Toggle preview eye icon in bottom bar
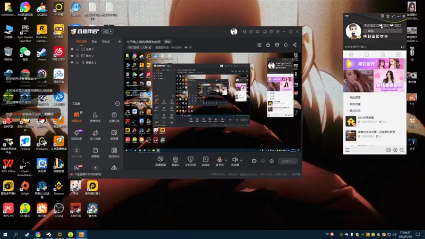Image resolution: width=425 pixels, height=239 pixels. [263, 161]
